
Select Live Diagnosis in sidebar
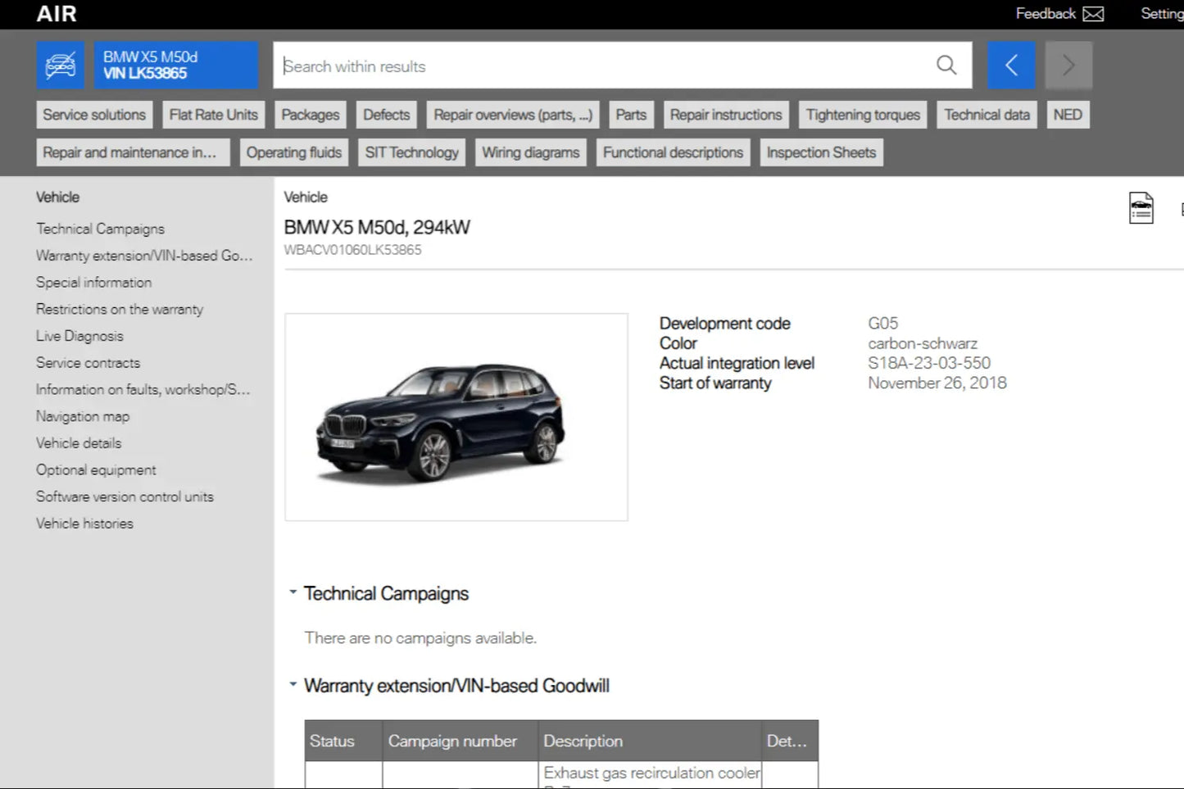point(79,336)
